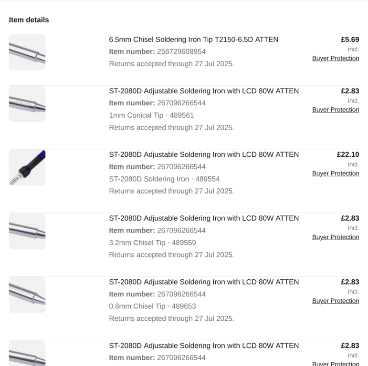This screenshot has height=366, width=368.
Task: Open the listing title above 1mm Conical Tip
Action: click(x=204, y=91)
